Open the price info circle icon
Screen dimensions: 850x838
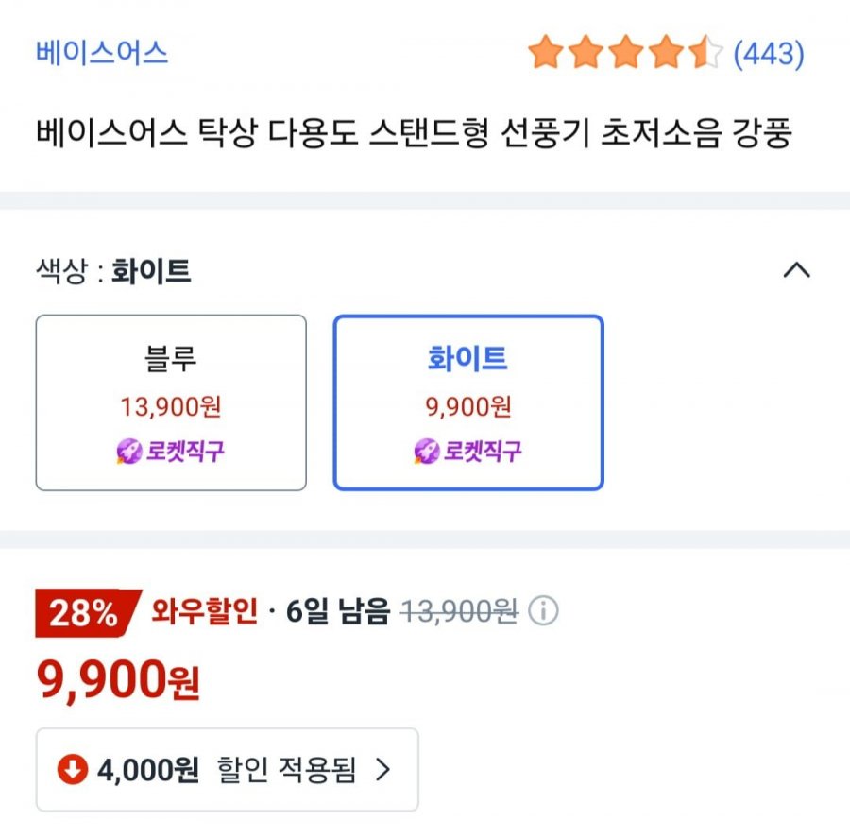click(543, 610)
